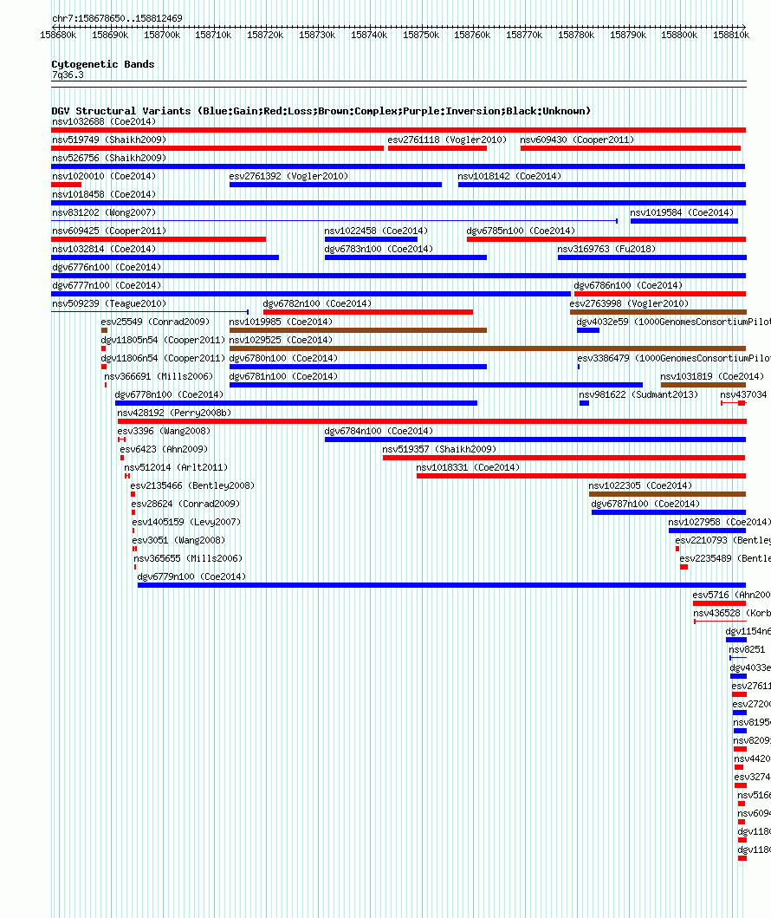This screenshot has width=771, height=918.
Task: Select nsv1031819 (Coe2014) label
Action: coord(712,376)
